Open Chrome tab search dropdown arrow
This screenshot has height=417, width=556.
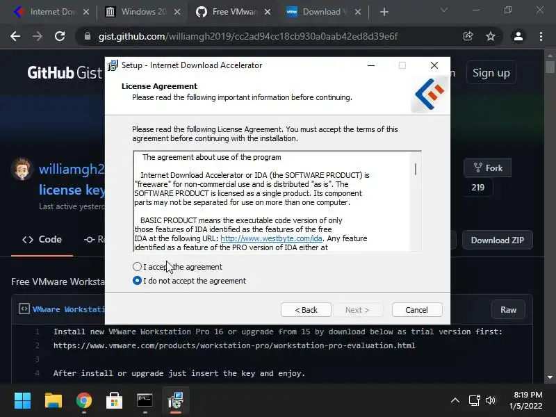[444, 10]
